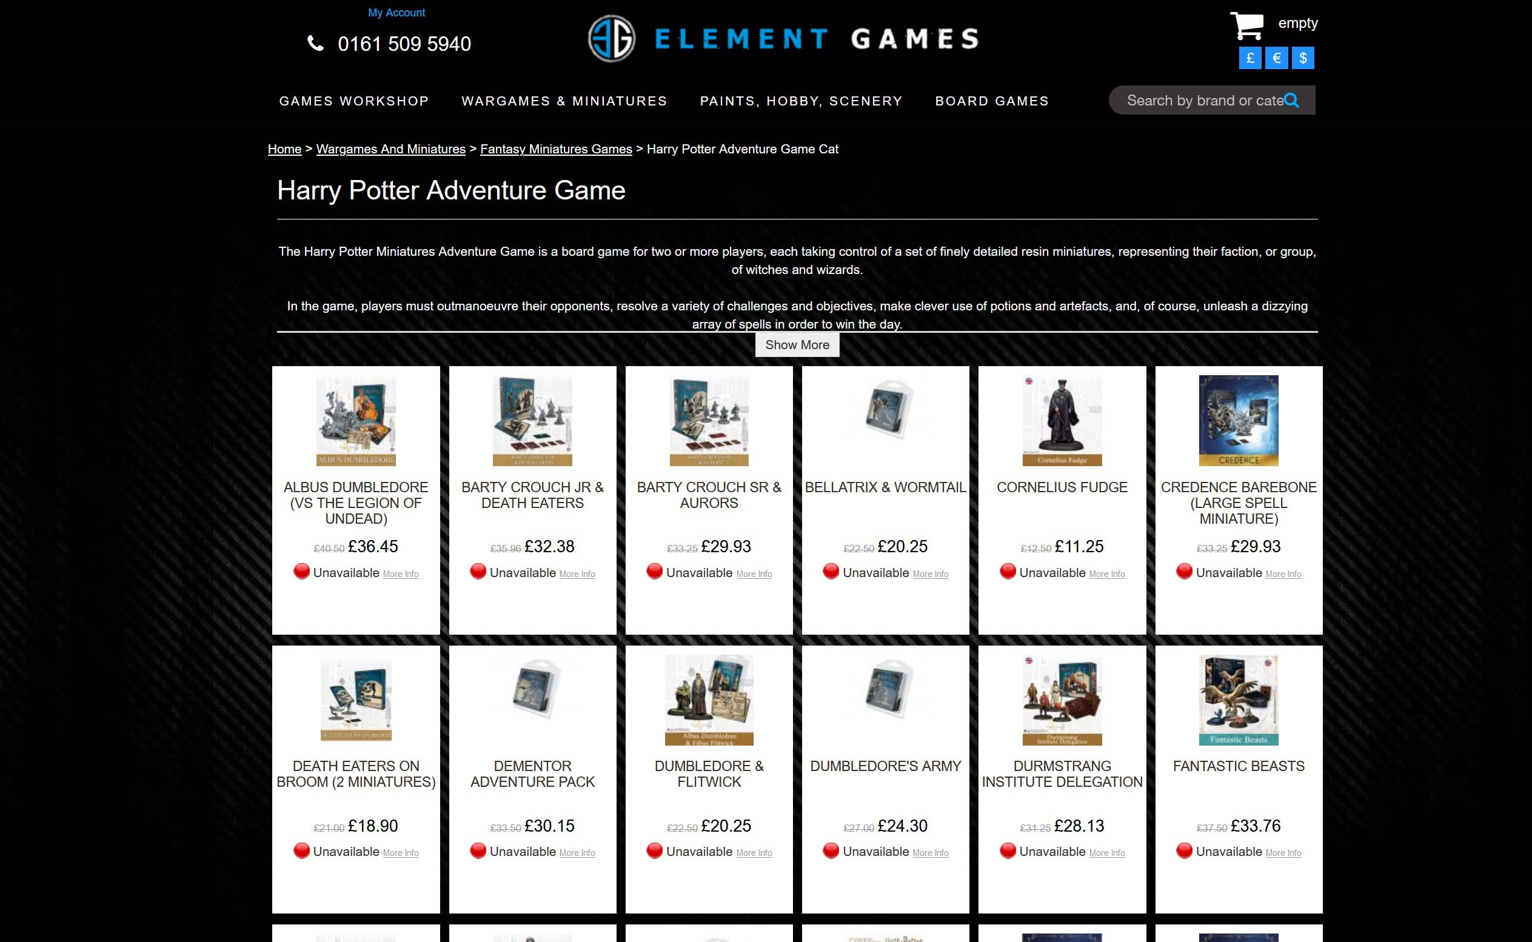Screen dimensions: 1532x942
Task: Click the phone icon in the header
Action: pos(315,43)
